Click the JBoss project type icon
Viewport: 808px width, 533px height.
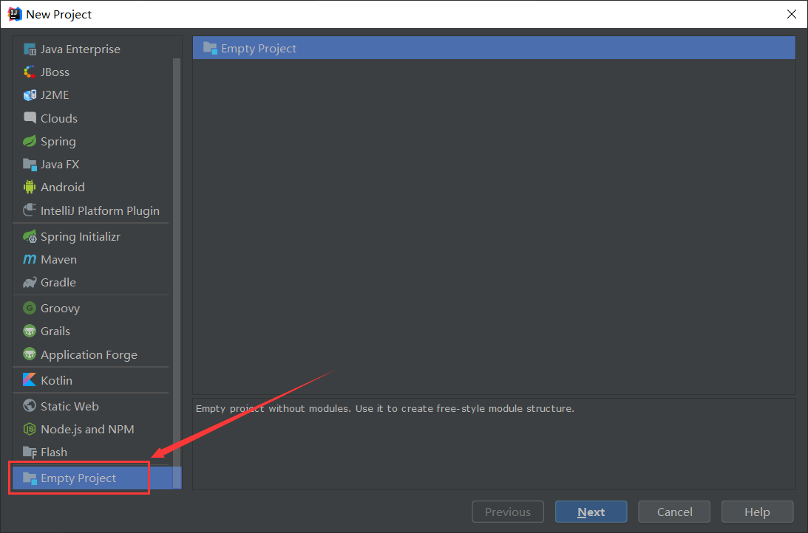pos(30,72)
